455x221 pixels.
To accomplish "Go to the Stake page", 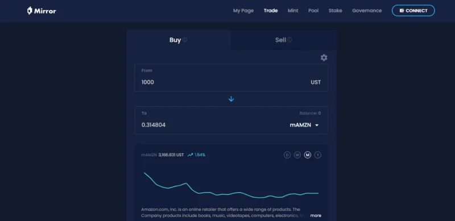I will tap(335, 11).
